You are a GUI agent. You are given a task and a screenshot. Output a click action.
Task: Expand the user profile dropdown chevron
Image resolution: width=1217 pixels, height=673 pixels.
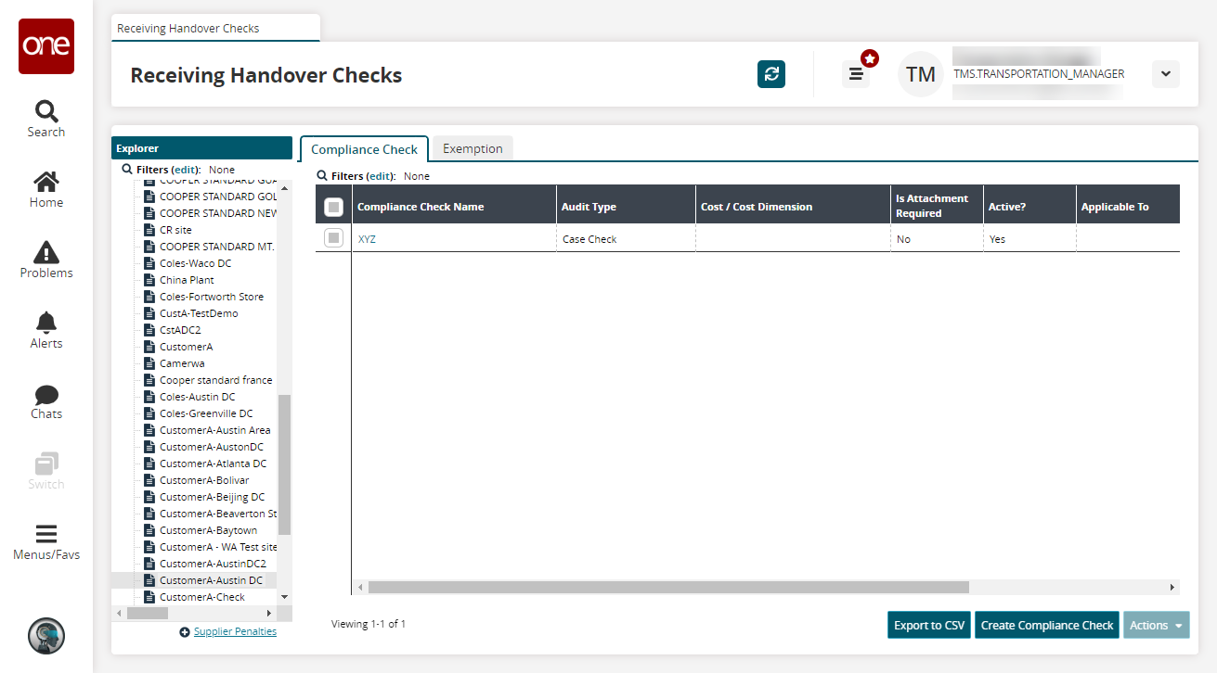1165,74
